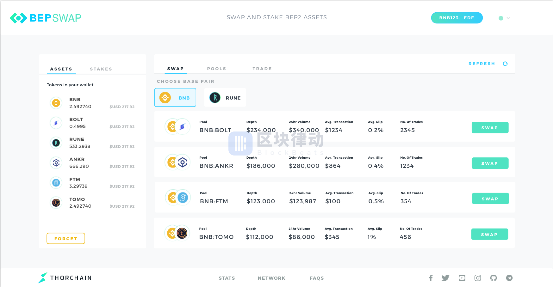Click the $1234 average transaction value
Screen dimensions: 553x287
334,130
